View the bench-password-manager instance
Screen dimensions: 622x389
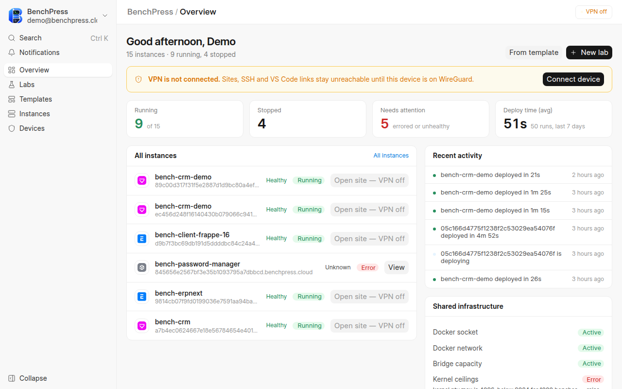pyautogui.click(x=397, y=267)
